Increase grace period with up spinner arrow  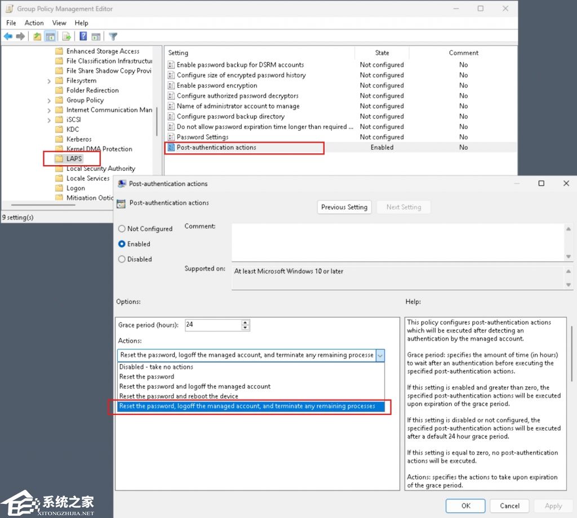click(x=245, y=323)
